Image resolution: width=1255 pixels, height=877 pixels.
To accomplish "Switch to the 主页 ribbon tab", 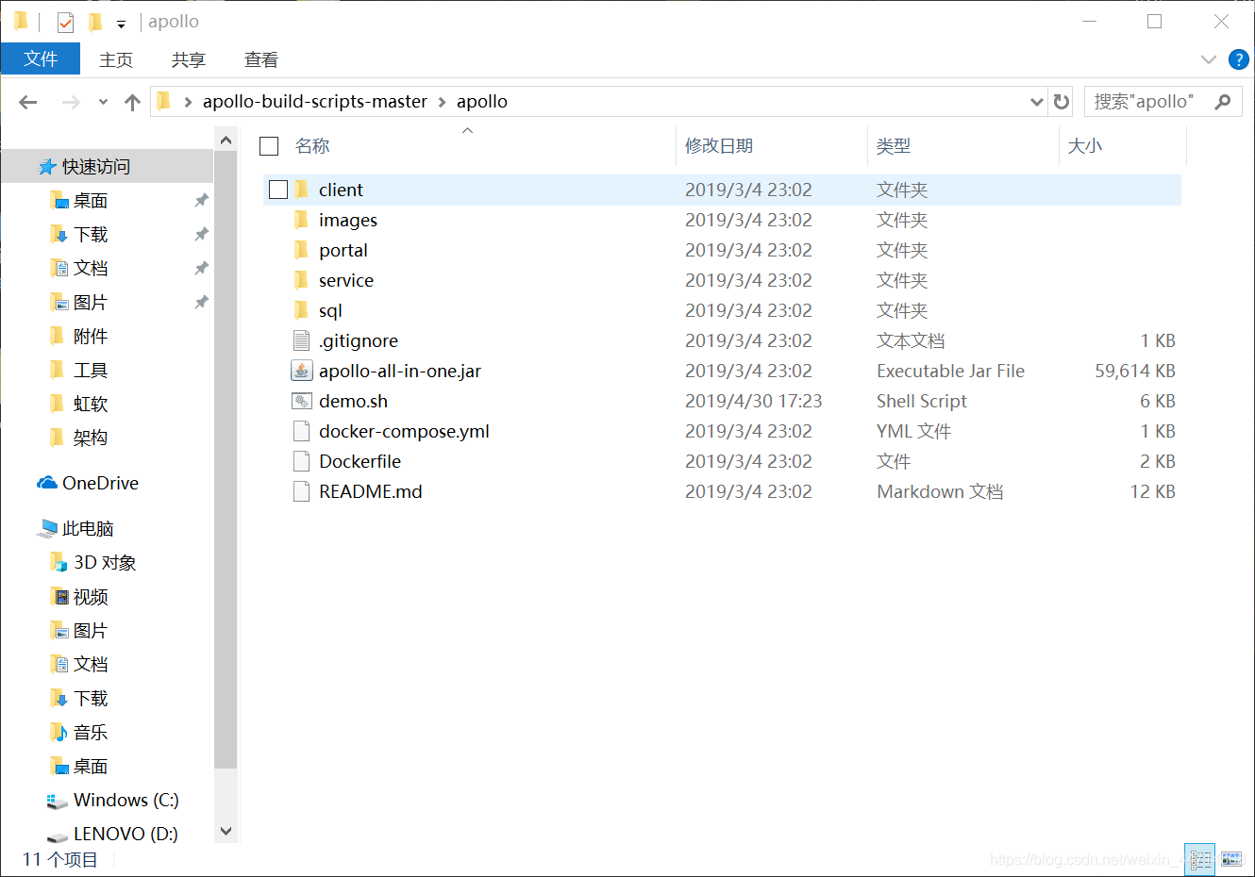I will click(x=116, y=59).
